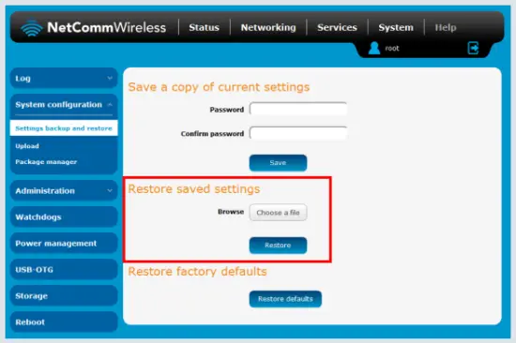Click the Save button

278,163
